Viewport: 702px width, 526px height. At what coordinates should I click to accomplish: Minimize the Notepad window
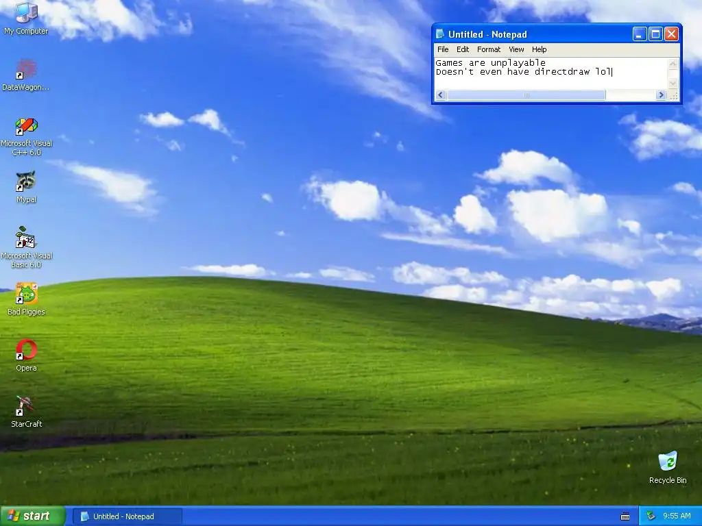[x=640, y=34]
